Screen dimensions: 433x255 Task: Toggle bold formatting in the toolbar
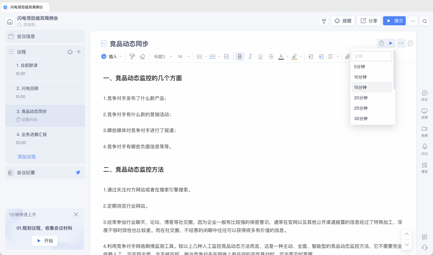click(240, 57)
